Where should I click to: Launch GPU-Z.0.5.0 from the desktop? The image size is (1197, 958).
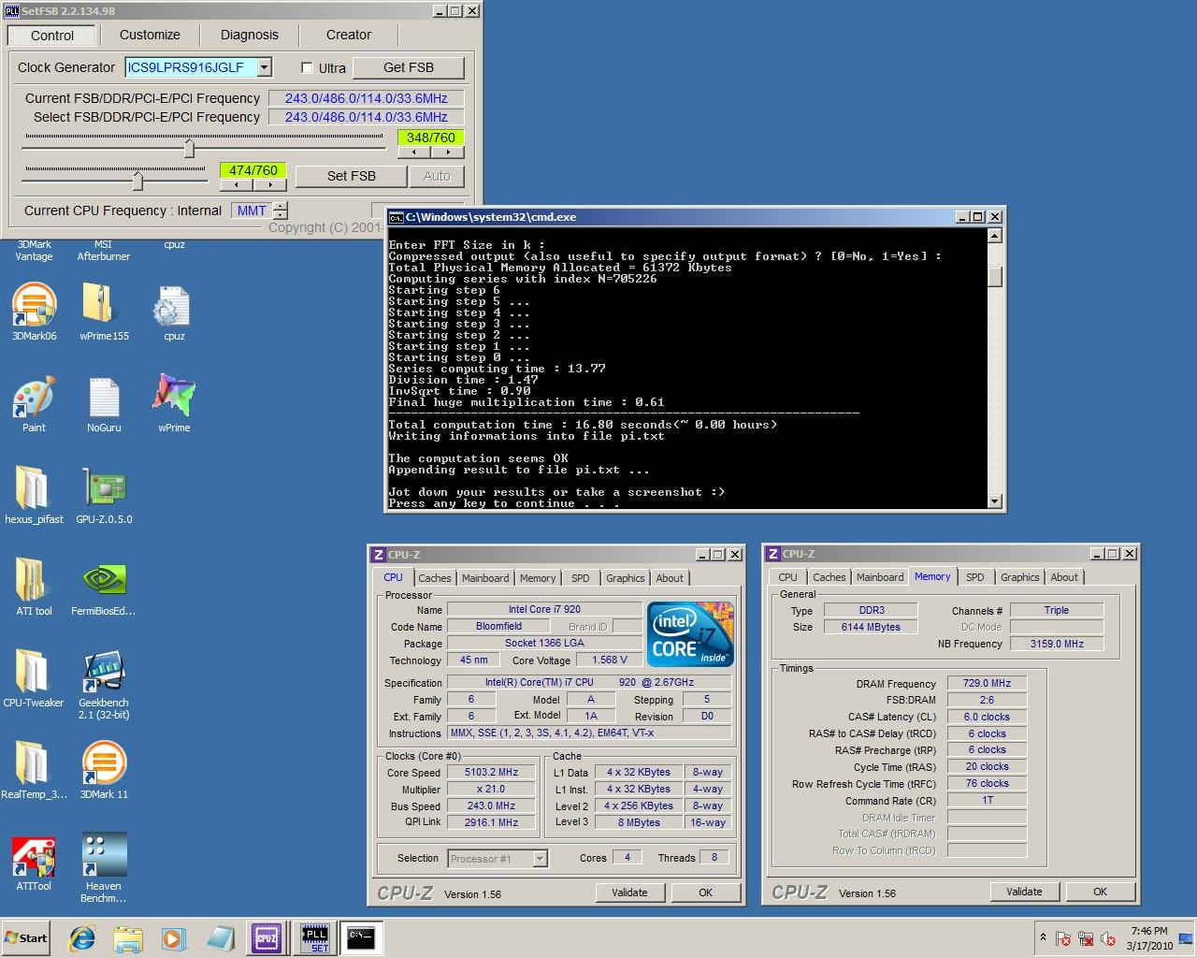tap(104, 496)
